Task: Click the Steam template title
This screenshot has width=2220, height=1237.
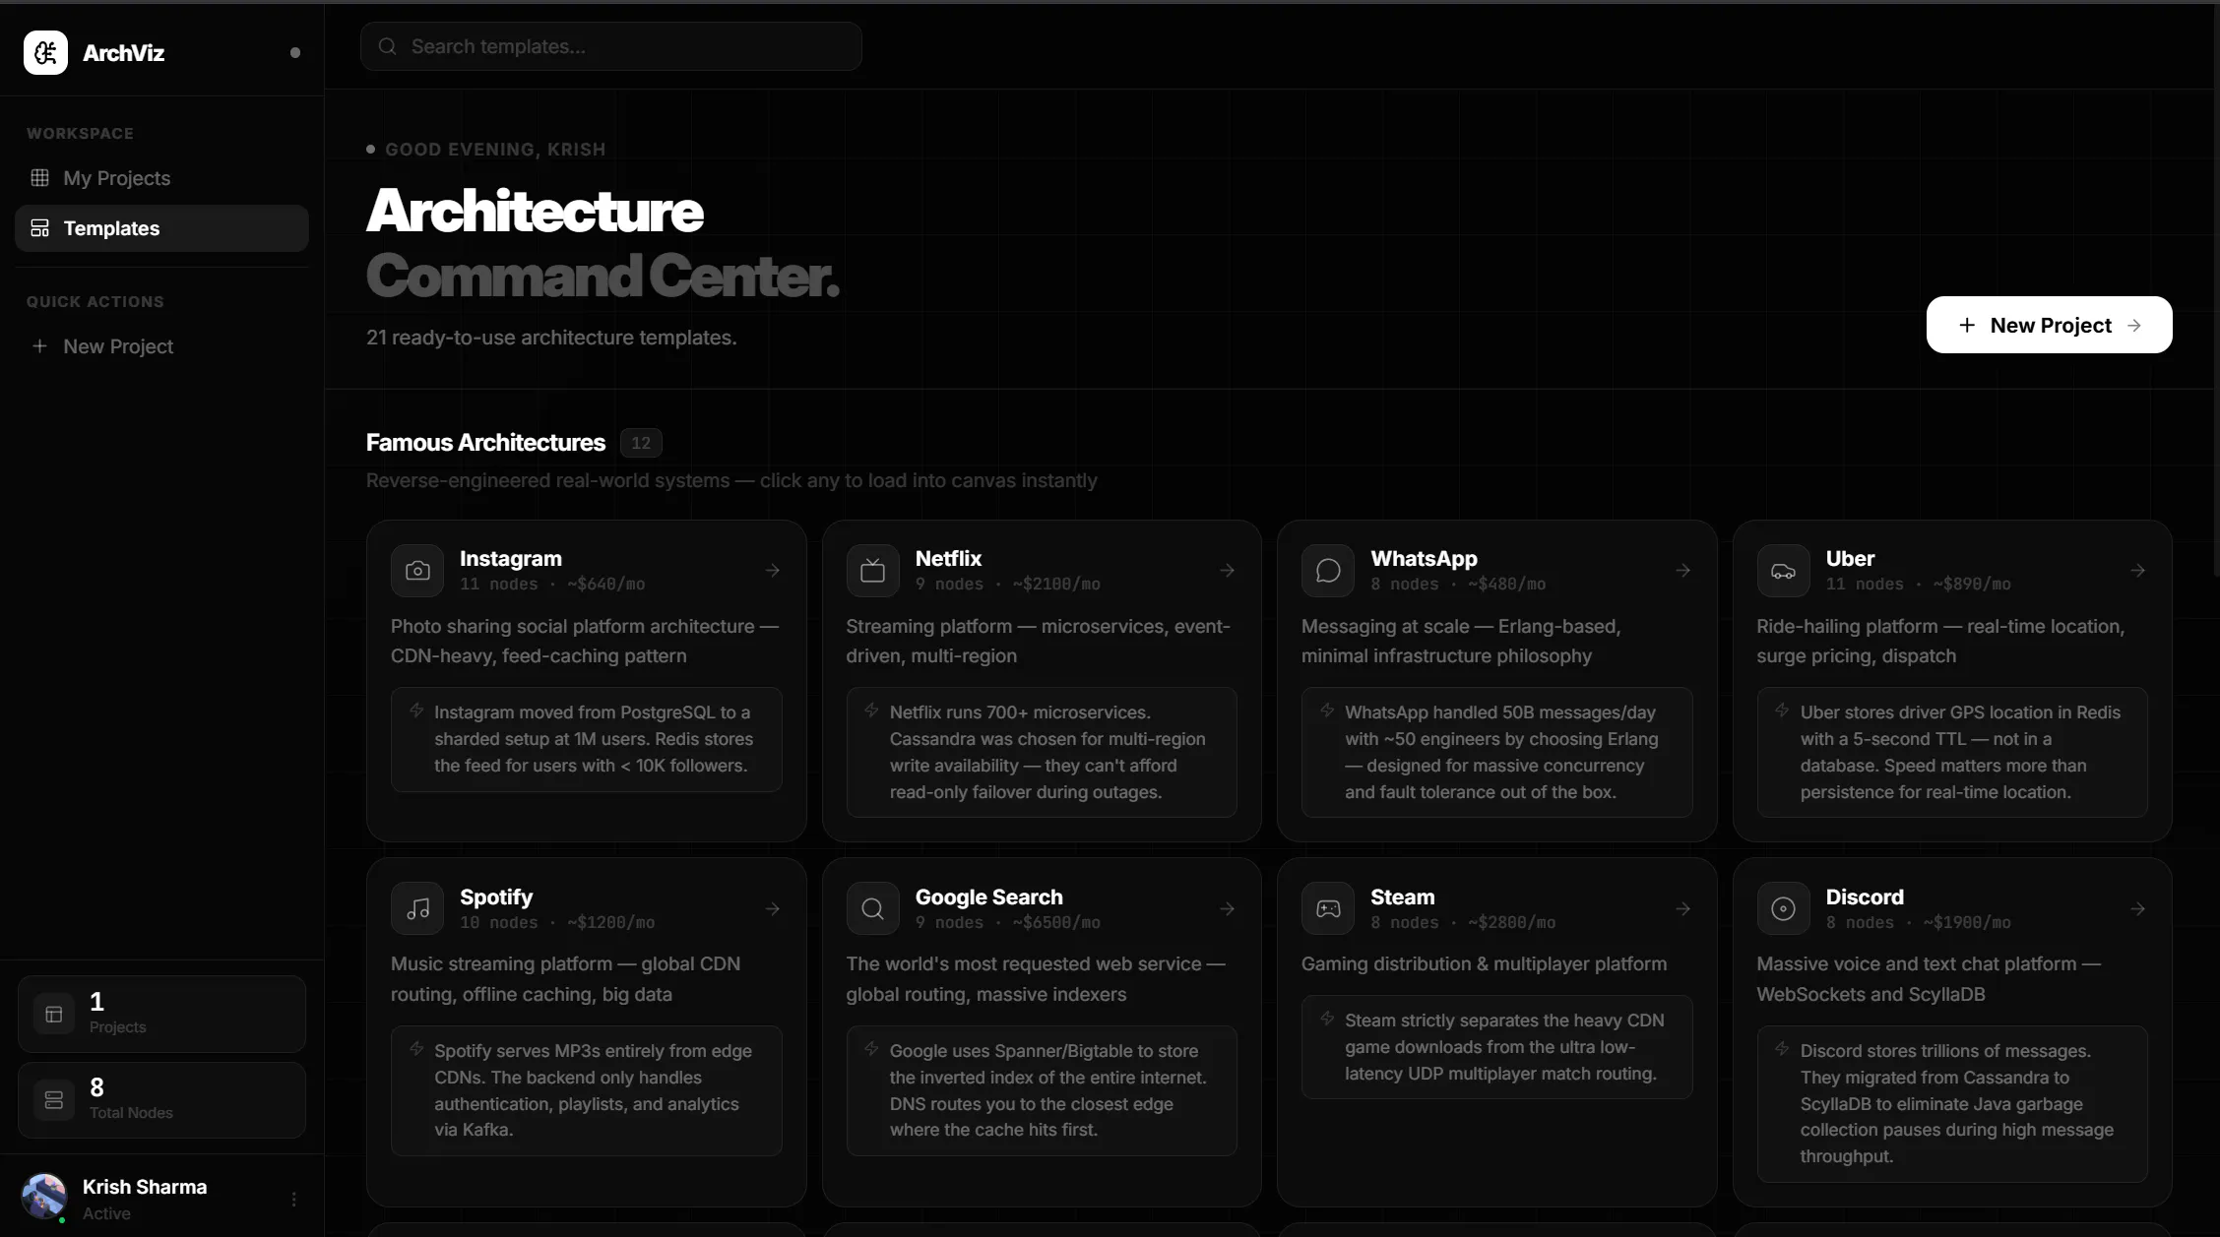Action: click(1402, 897)
